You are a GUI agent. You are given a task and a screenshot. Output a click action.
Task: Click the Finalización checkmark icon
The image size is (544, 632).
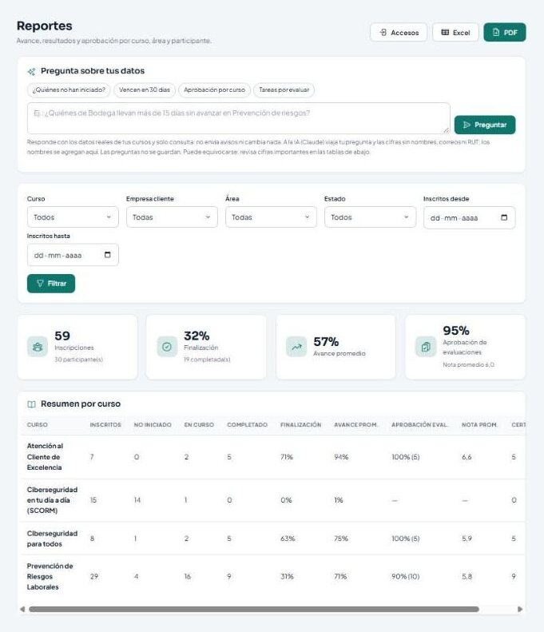coord(167,347)
